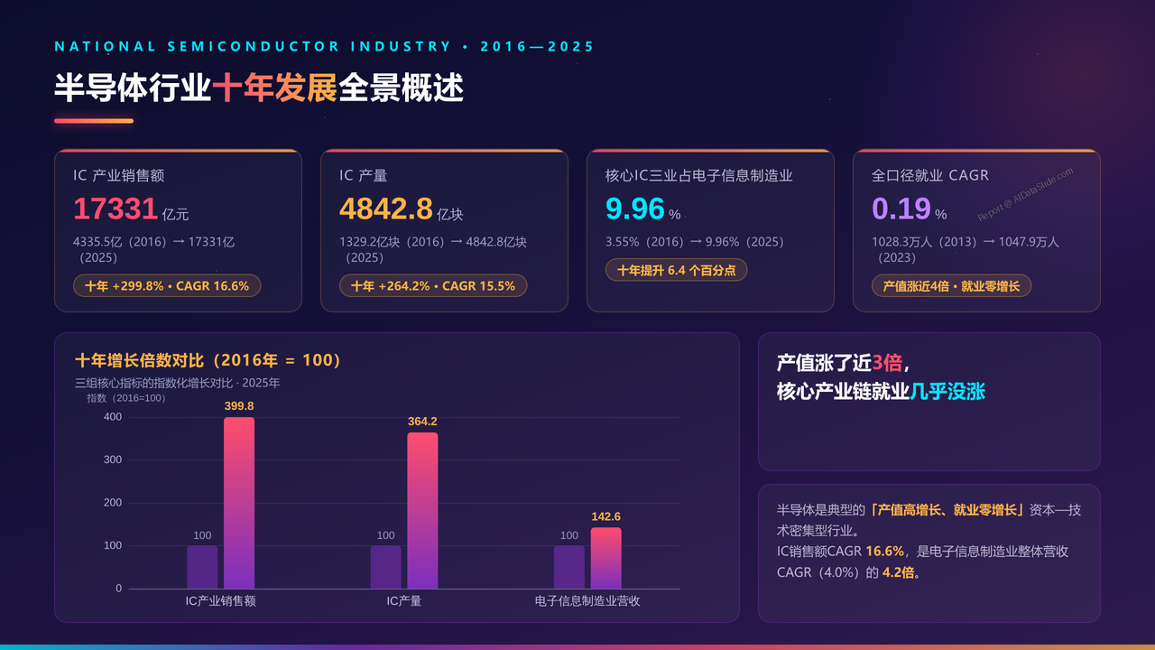
Task: Click the IC 产量 card label
Action: pyautogui.click(x=363, y=176)
